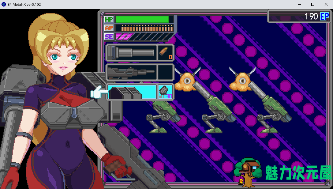The height and width of the screenshot is (189, 333).
Task: Click the AP label icon
Action: click(x=109, y=28)
